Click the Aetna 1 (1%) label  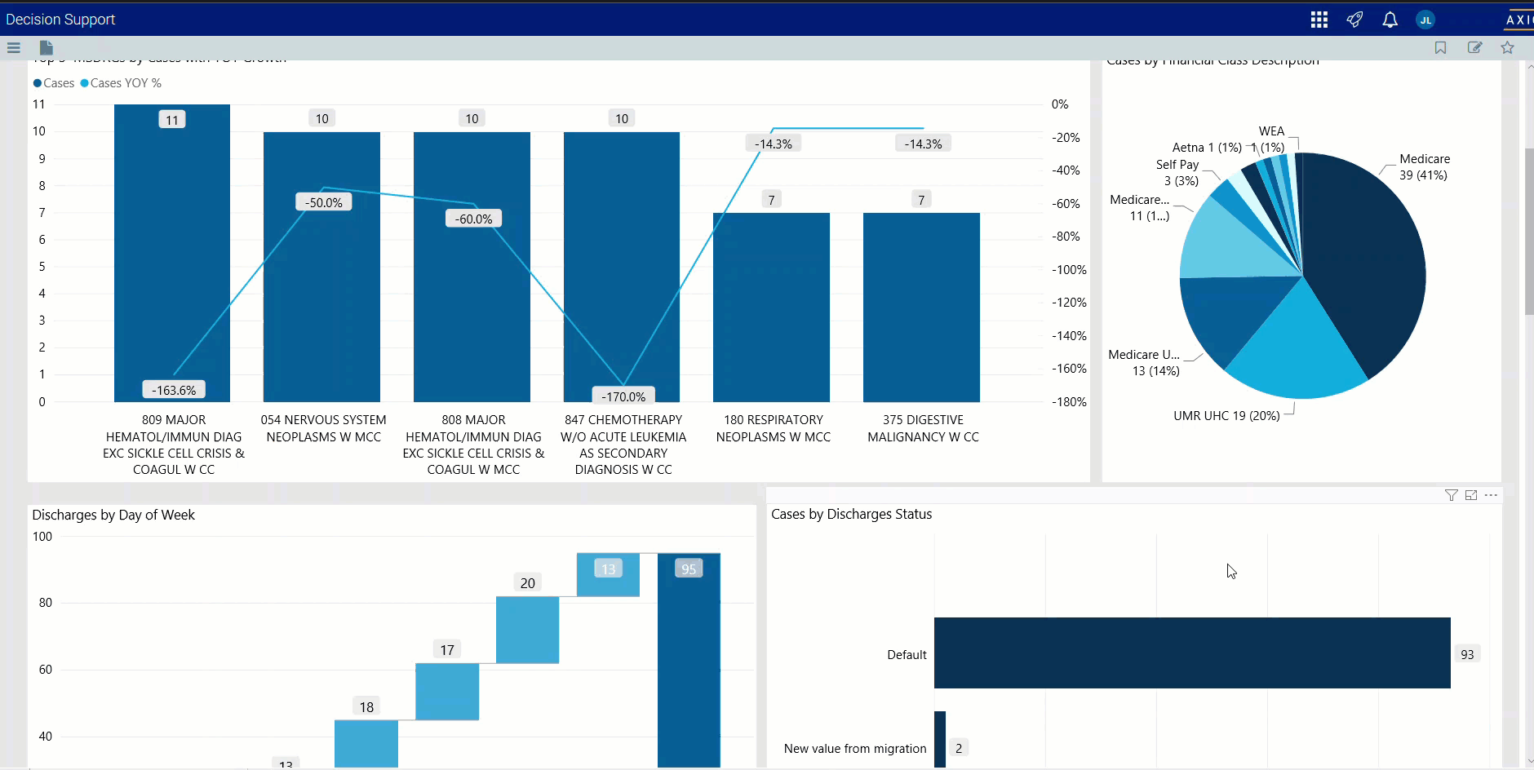pos(1207,148)
